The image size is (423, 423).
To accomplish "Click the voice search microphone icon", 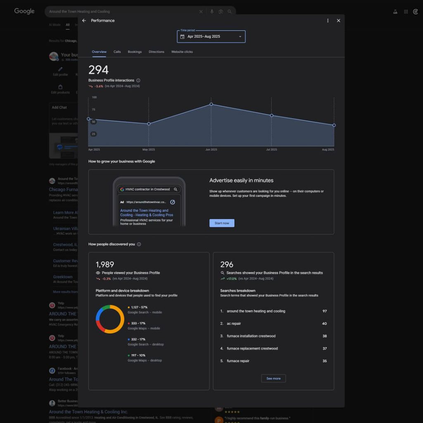I will click(x=212, y=12).
